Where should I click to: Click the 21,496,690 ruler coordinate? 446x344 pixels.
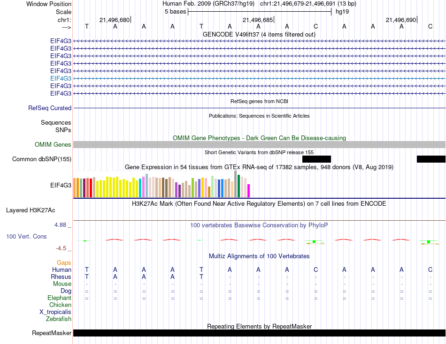coord(401,20)
